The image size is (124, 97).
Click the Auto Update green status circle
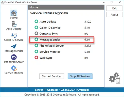(x=36, y=21)
